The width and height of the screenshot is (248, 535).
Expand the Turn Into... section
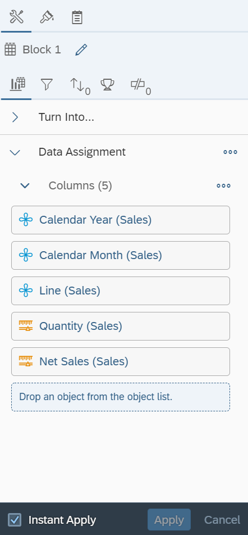(x=15, y=117)
